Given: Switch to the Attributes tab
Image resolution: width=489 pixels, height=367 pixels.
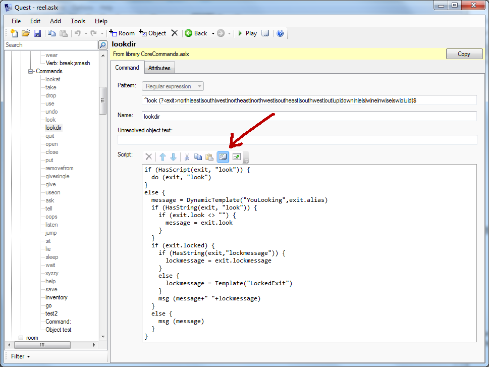Looking at the screenshot, I should click(159, 68).
